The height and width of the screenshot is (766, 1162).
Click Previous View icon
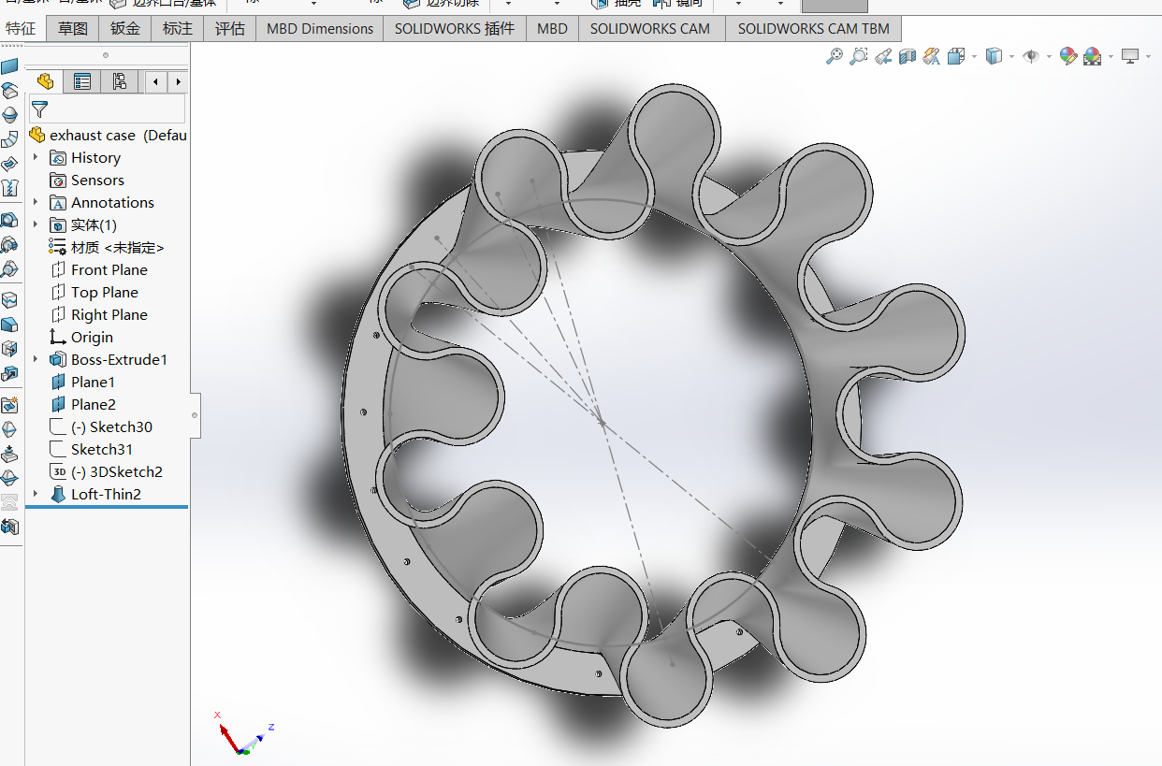pyautogui.click(x=882, y=56)
